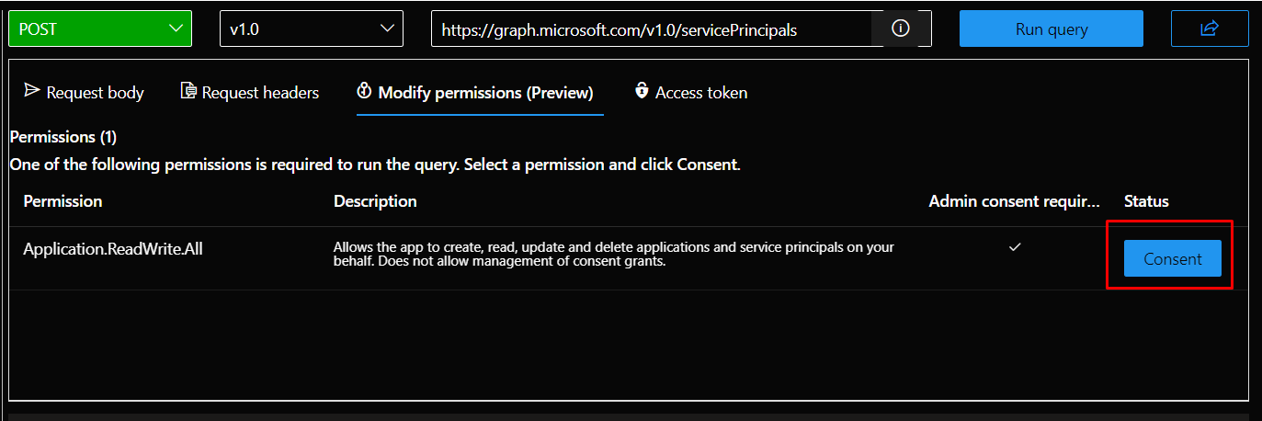
Task: Click the share query icon
Action: (1209, 28)
